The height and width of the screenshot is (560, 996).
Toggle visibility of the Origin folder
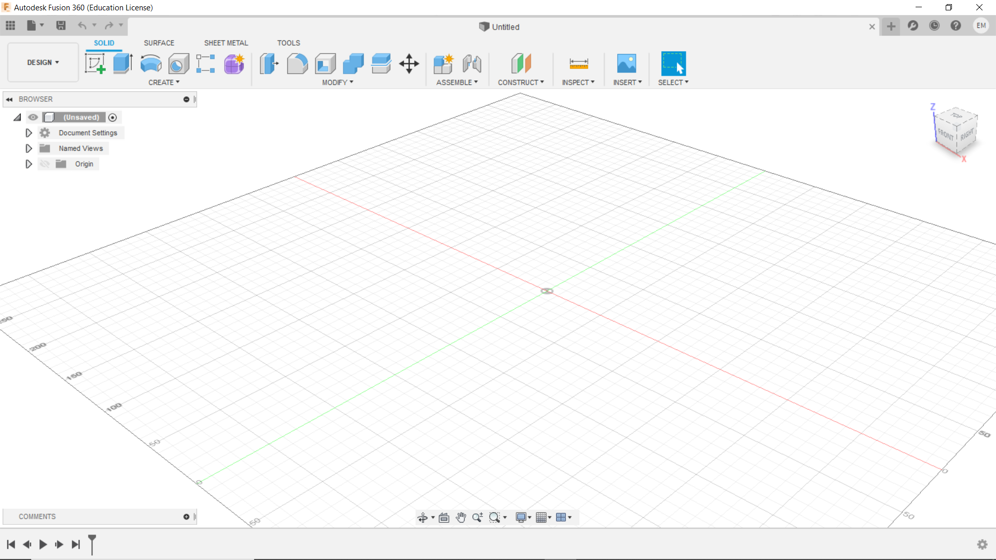(45, 164)
